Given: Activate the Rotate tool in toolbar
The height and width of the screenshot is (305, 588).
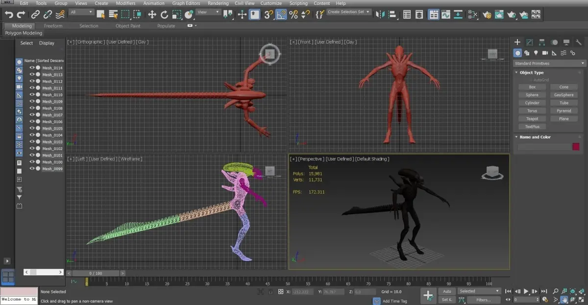Looking at the screenshot, I should (165, 15).
